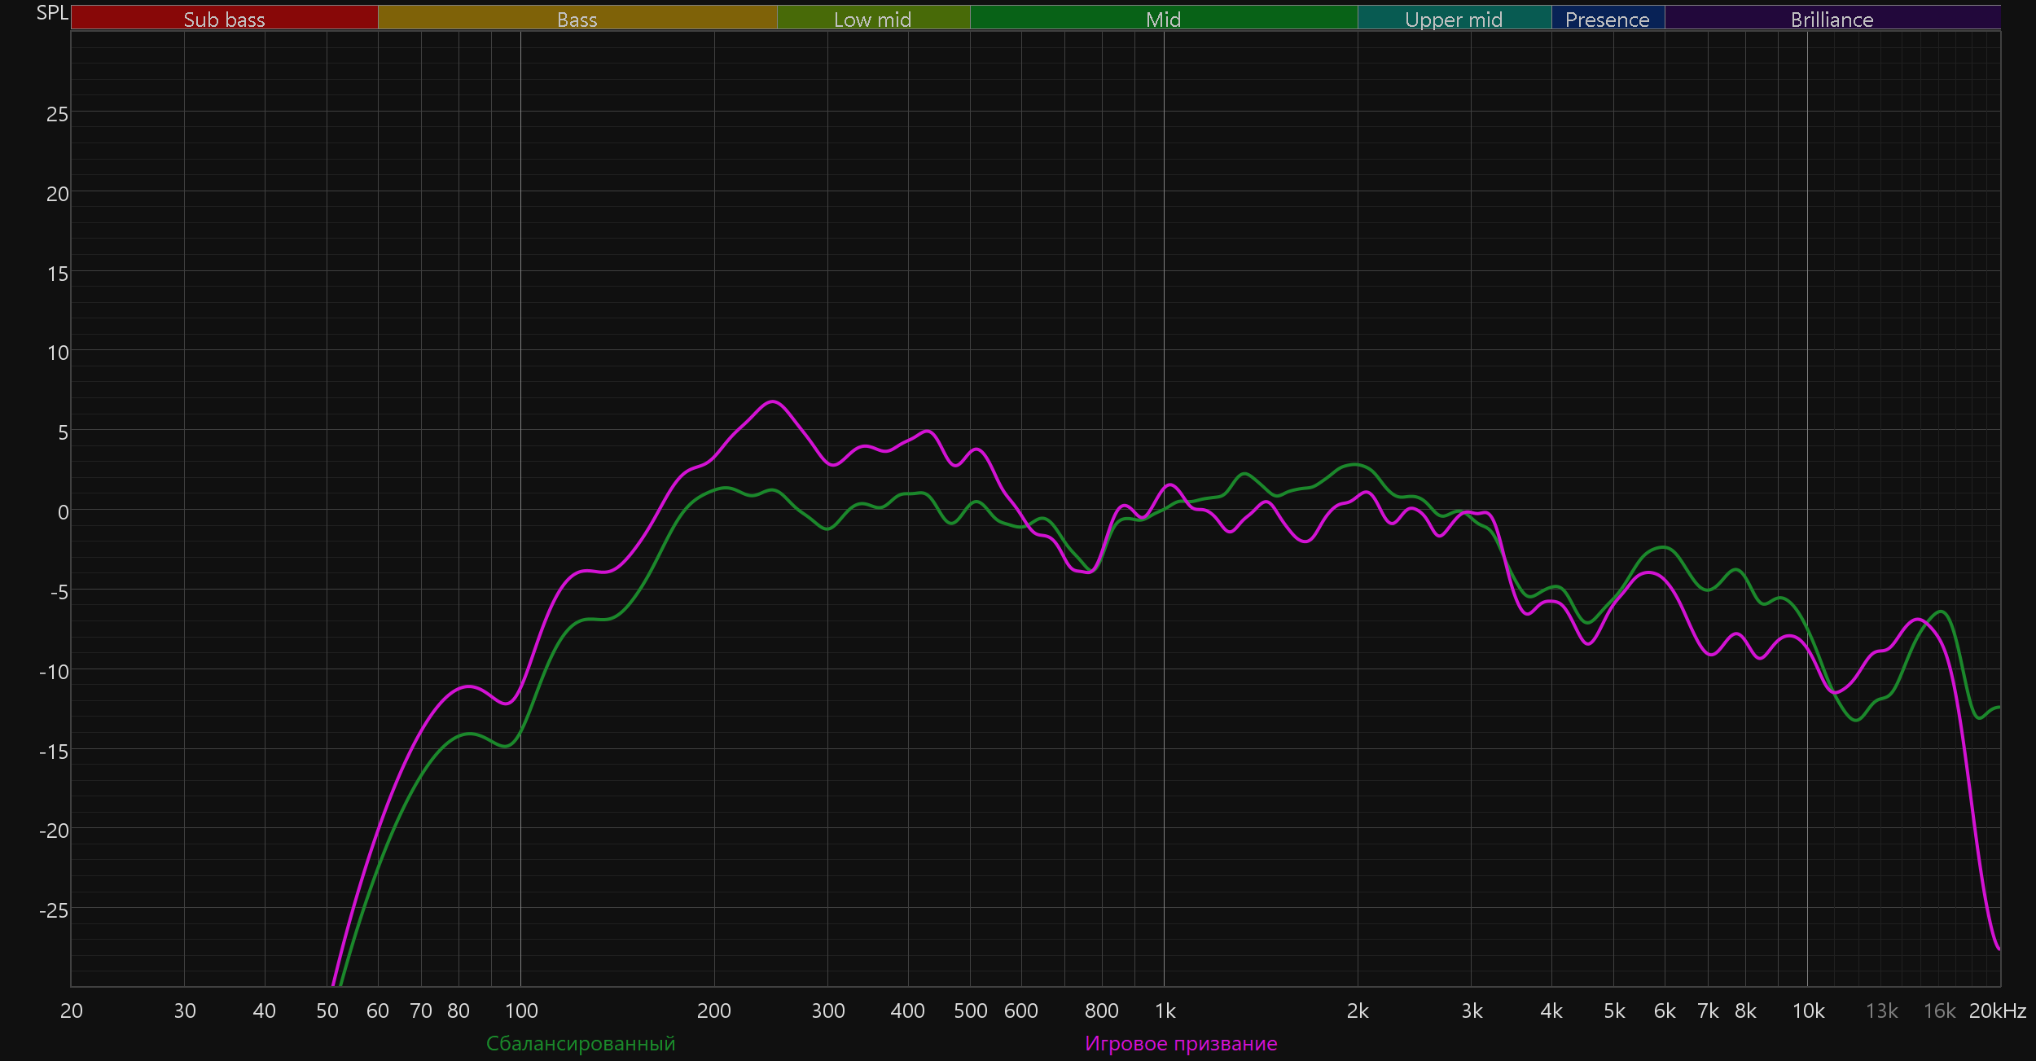Click the Low mid band header
2036x1061 pixels.
(x=872, y=19)
